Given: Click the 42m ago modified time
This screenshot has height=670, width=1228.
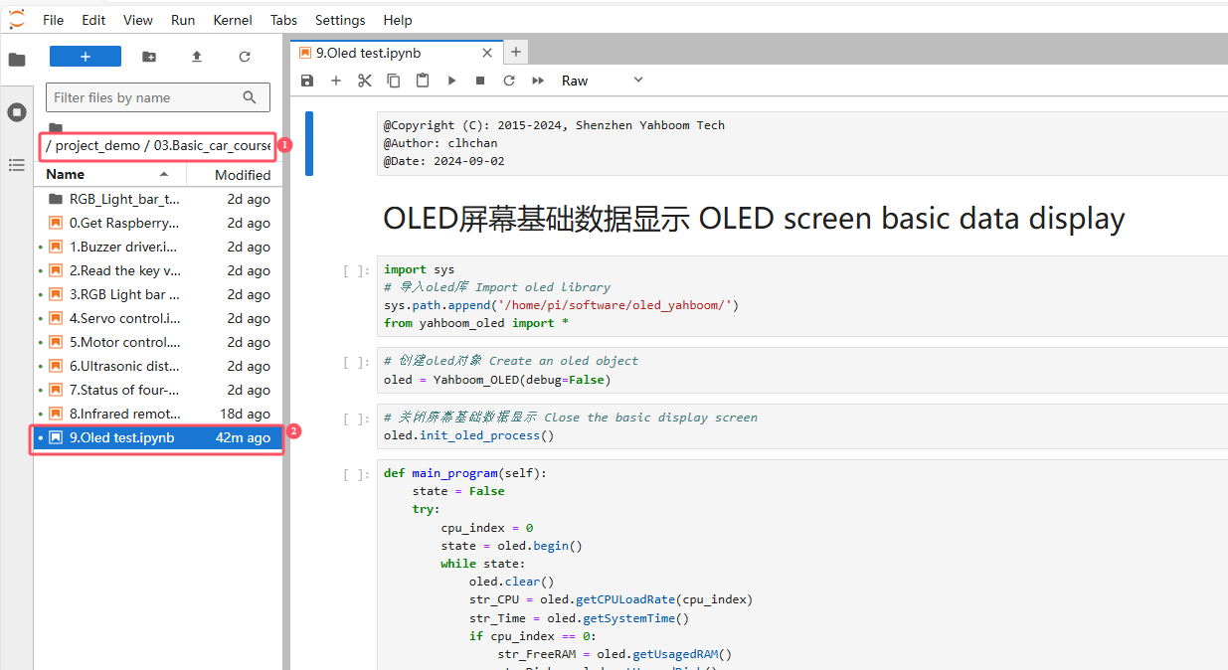Looking at the screenshot, I should (x=243, y=437).
